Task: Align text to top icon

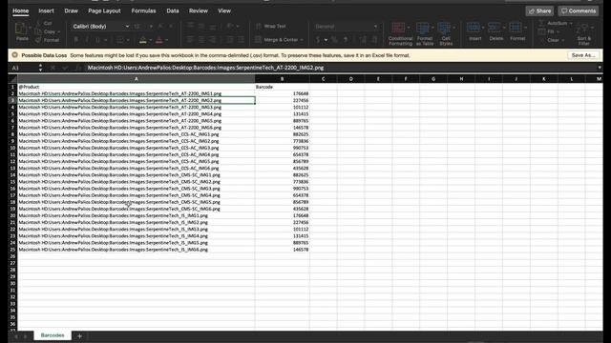Action: (x=191, y=26)
